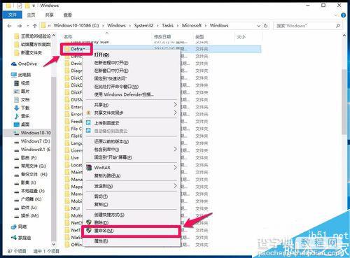Click the Tasks breadcrumb segment

167,25
